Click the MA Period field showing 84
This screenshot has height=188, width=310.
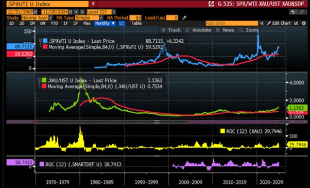135,18
